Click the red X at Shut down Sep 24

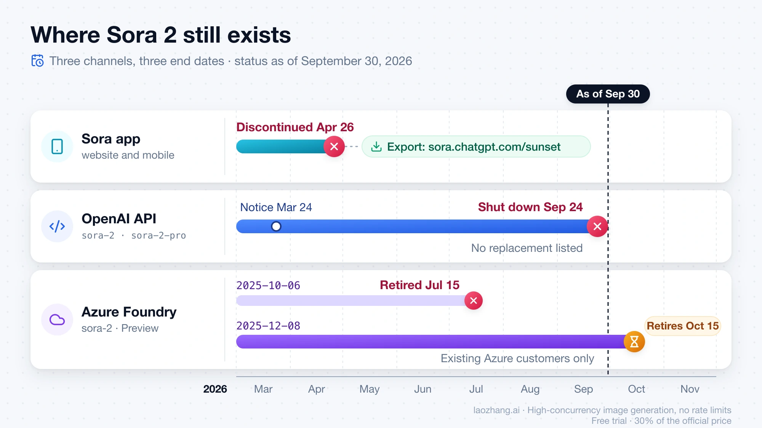tap(597, 226)
